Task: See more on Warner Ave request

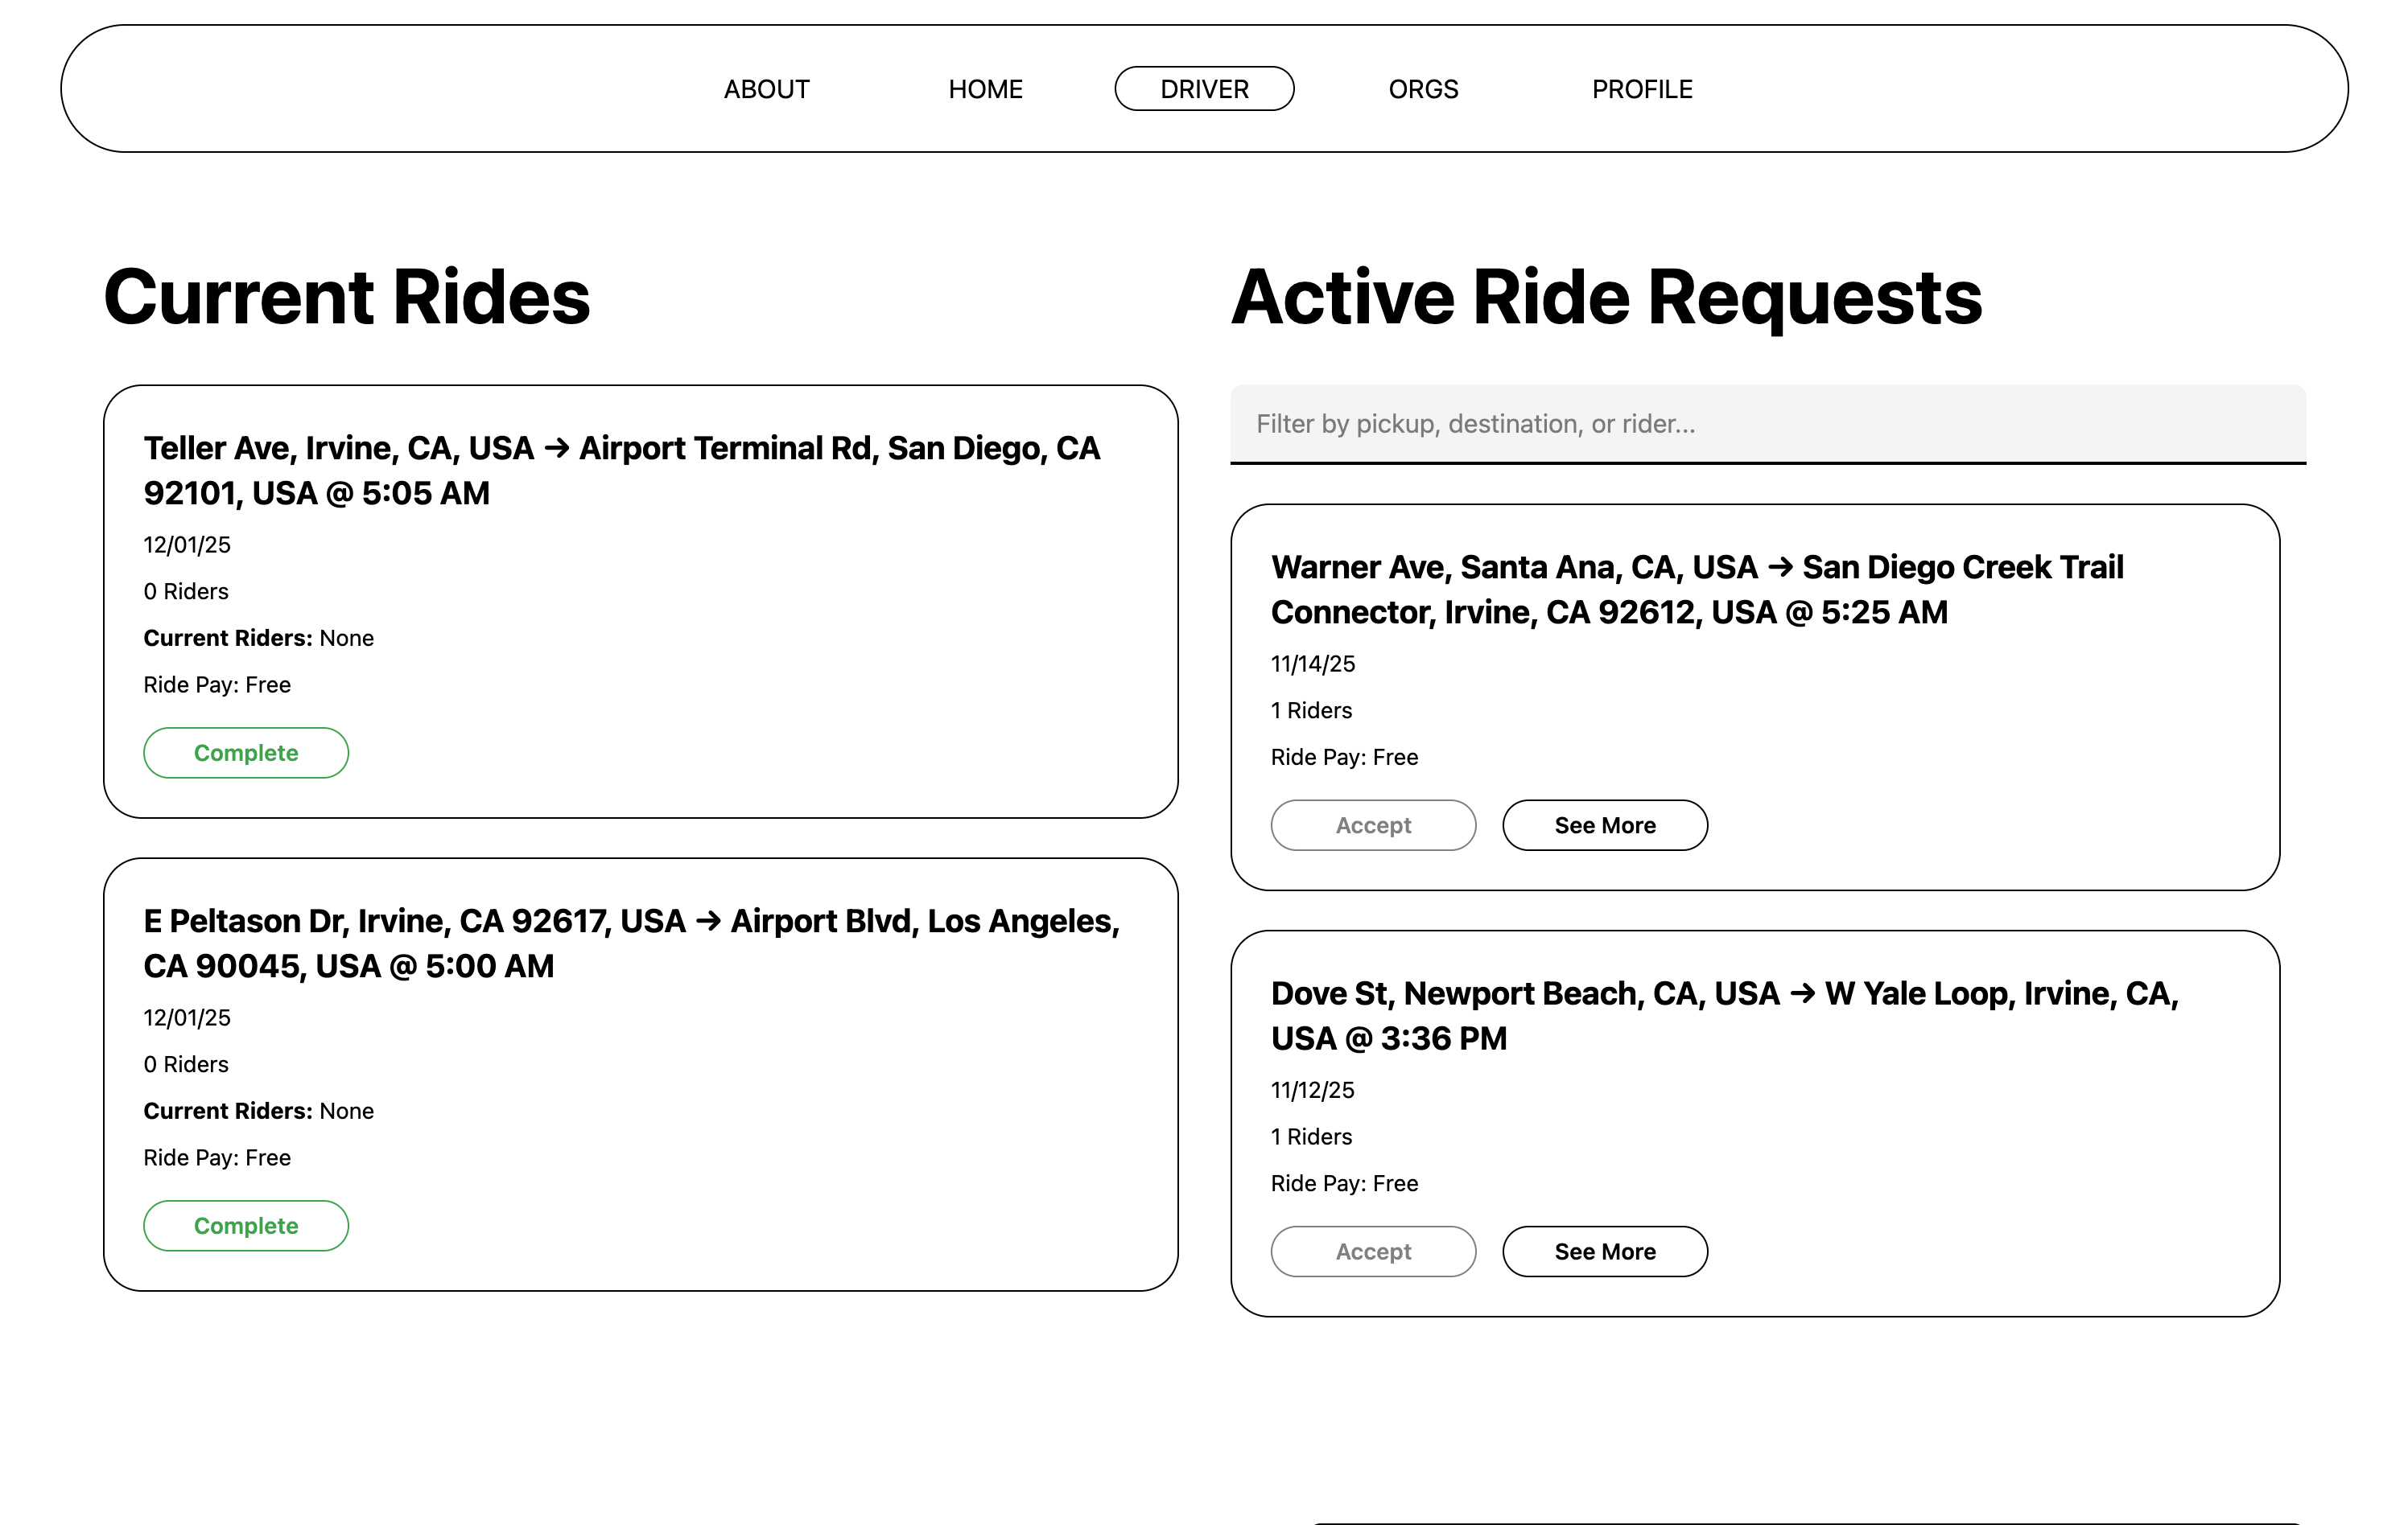Action: (1604, 825)
